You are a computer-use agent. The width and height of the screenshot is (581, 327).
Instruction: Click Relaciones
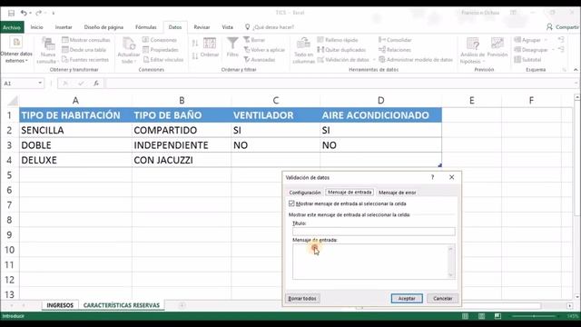tap(395, 50)
